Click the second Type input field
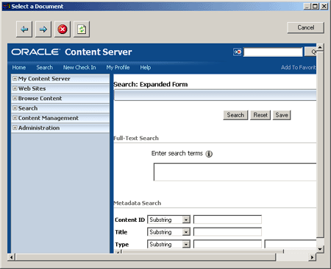Viewport: 331px width, 269px height. tap(291, 244)
